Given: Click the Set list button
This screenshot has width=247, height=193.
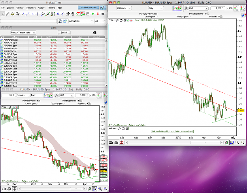Looking at the screenshot, I should (64, 32).
